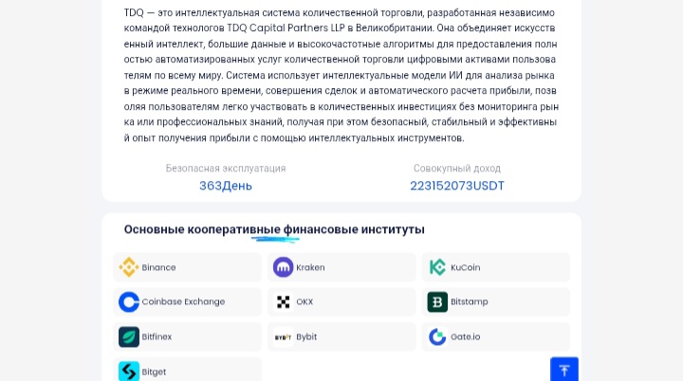
Task: Select the Bitstamp label text
Action: pyautogui.click(x=470, y=301)
